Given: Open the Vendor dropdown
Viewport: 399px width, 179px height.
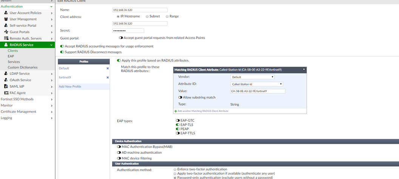Looking at the screenshot, I should 252,77.
